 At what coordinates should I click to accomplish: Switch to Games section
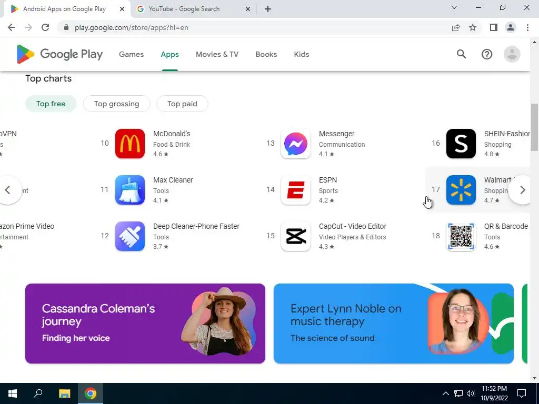pos(131,54)
